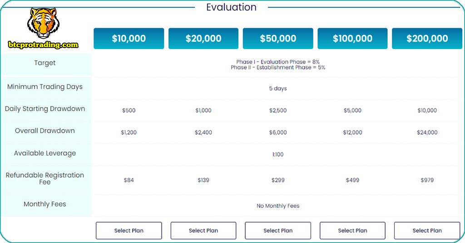Click the $979 registration fee value
465x243 pixels.
click(427, 180)
